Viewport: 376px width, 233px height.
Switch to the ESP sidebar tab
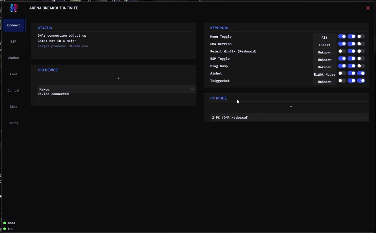14,42
